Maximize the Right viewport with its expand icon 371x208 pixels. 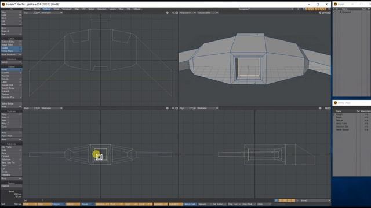tap(329, 108)
